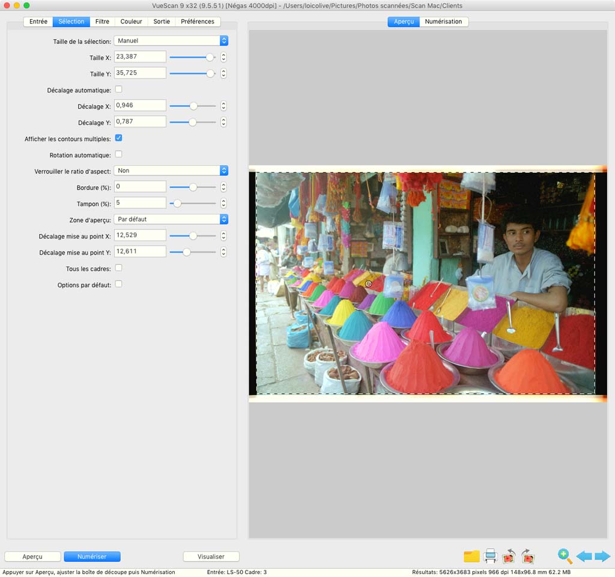Viewport: 615px width, 577px height.
Task: Click the Taille X stepper arrows
Action: (x=223, y=57)
